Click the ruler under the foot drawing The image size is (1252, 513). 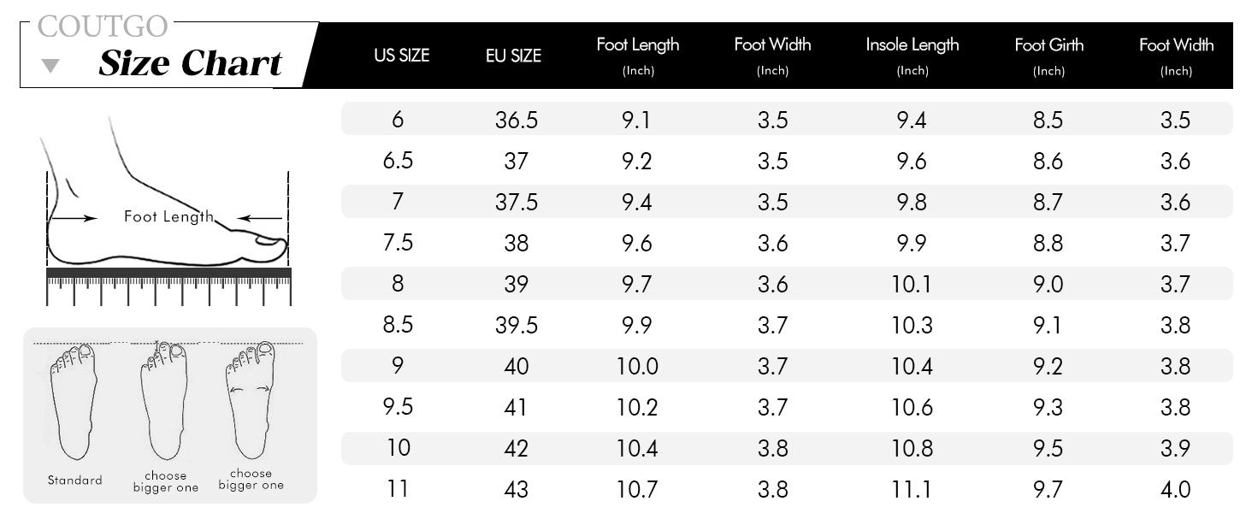(168, 285)
